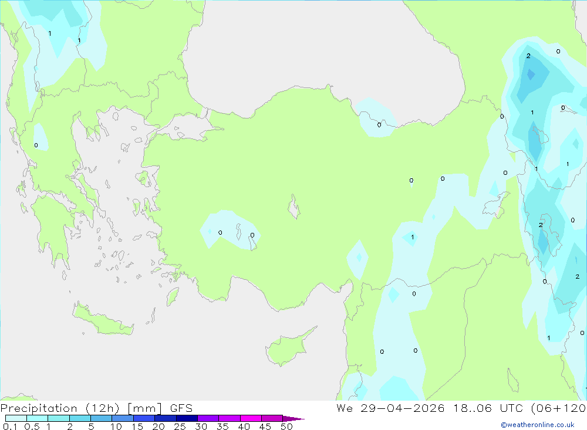Select the "45" legend scale label
The image size is (587, 430).
point(265,426)
